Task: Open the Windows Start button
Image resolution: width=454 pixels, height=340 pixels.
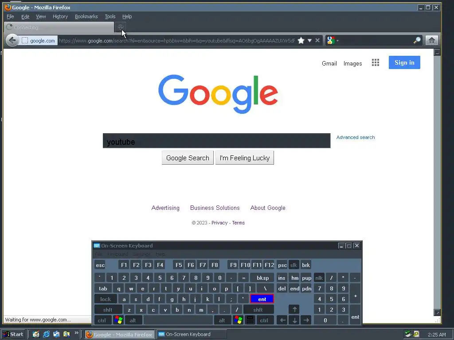Action: pos(13,334)
